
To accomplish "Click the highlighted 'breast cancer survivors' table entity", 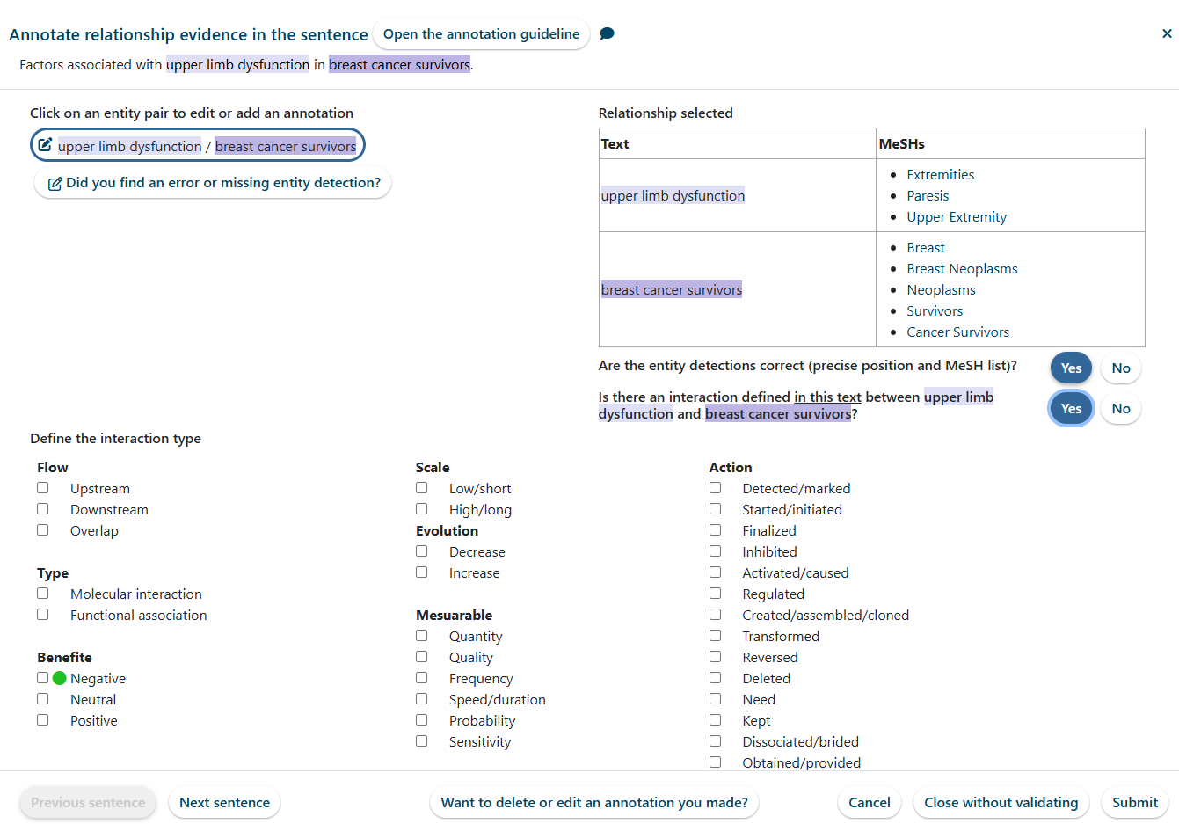I will pos(672,290).
